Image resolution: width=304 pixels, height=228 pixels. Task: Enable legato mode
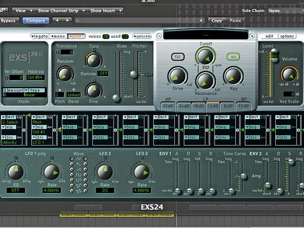pos(40,36)
